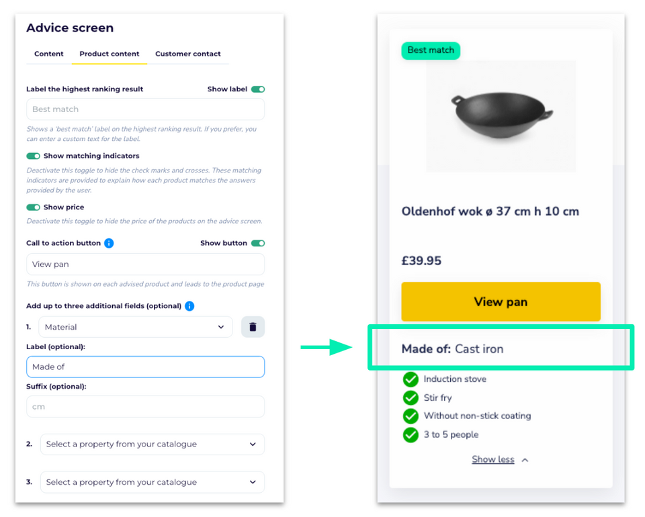Click the Suffix input field
The width and height of the screenshot is (645, 517).
145,407
